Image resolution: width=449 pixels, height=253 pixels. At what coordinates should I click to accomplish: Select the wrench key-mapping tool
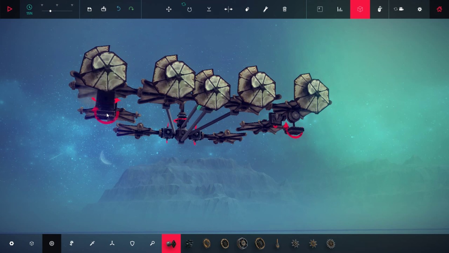tap(266, 9)
